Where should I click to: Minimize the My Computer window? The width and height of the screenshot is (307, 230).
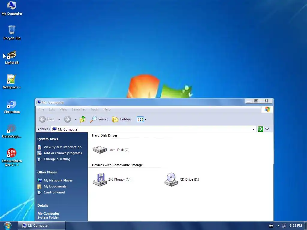tap(249, 101)
